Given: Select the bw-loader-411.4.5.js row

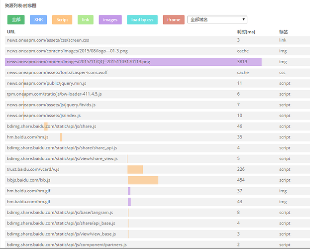Looking at the screenshot, I should [54, 94].
